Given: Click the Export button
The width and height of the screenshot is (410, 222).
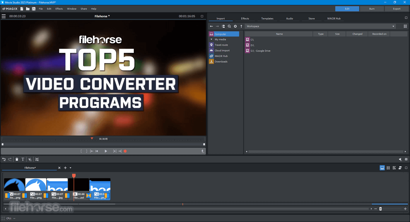Looking at the screenshot, I should coord(397,9).
